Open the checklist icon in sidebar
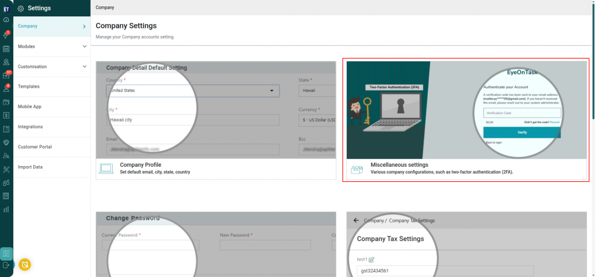Viewport: 595px width, 277px height. (6, 129)
